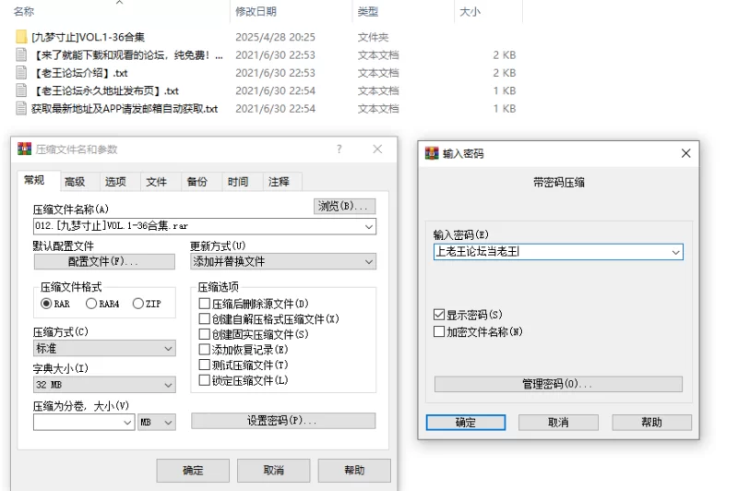Screen dimensions: 738x491
Task: Click the 压缩文件名称 input field
Action: (x=198, y=227)
